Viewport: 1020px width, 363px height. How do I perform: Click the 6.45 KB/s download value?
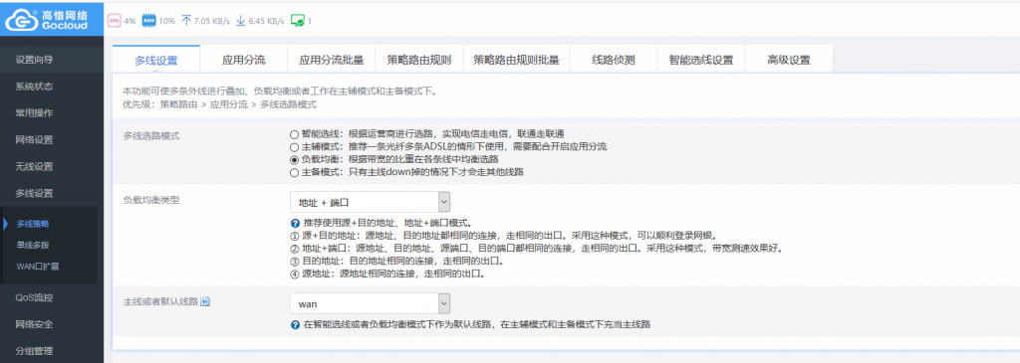[x=266, y=21]
